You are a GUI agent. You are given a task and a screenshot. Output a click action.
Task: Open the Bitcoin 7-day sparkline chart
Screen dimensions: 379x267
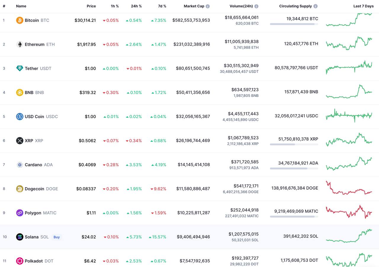tap(349, 20)
